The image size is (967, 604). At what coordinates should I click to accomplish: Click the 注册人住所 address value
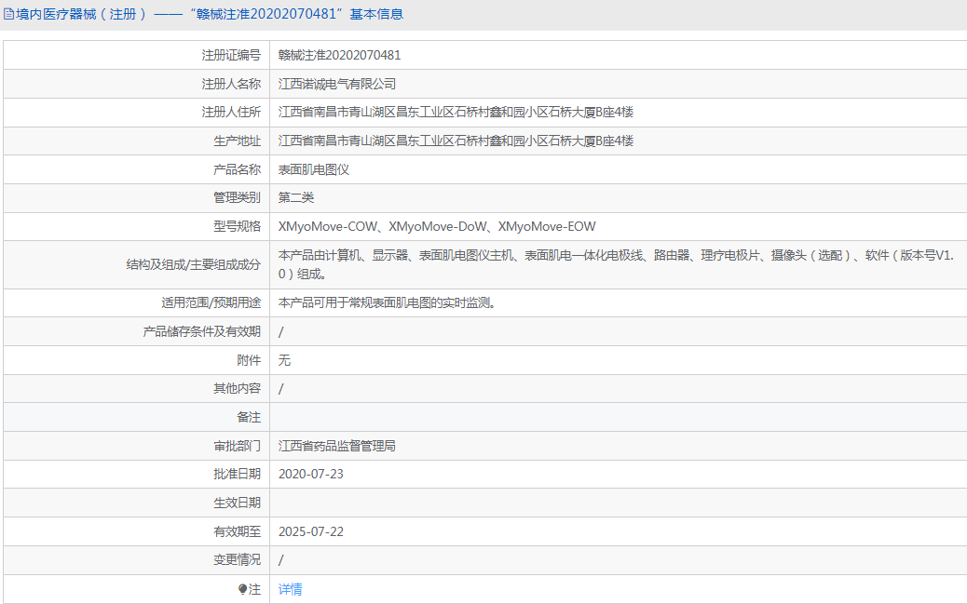click(x=456, y=113)
